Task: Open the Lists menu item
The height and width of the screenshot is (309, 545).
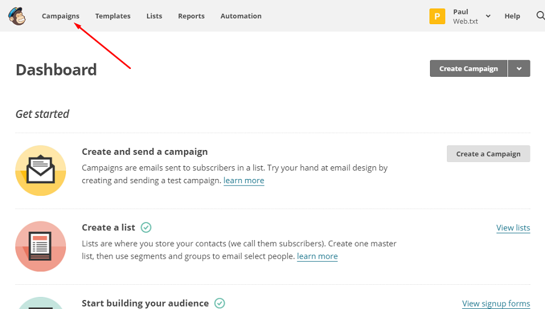Action: 154,16
